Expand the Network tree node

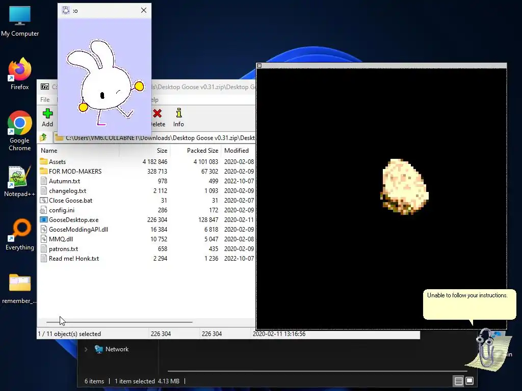point(86,349)
